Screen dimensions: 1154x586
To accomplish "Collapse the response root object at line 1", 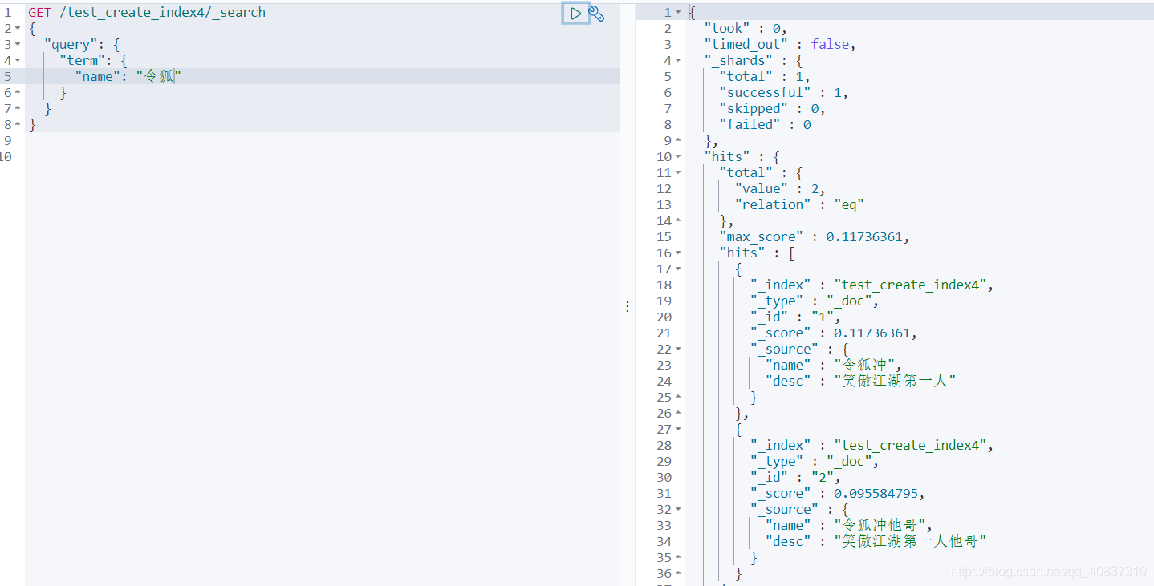I will pyautogui.click(x=678, y=13).
